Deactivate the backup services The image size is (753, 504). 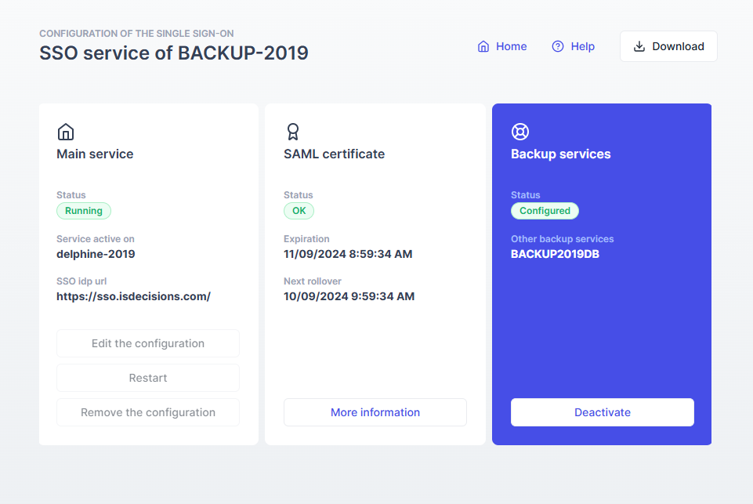pos(603,412)
